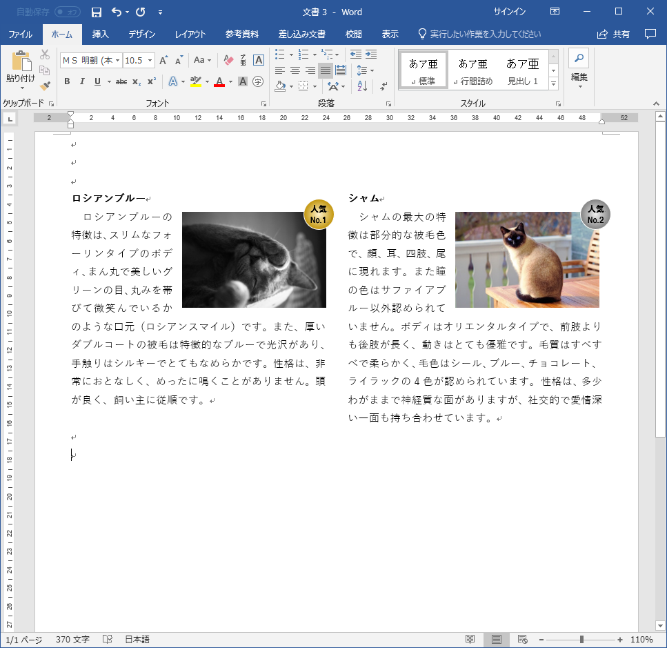Click the Format Painter brush icon
Viewport: 667px width, 648px height.
pyautogui.click(x=45, y=86)
